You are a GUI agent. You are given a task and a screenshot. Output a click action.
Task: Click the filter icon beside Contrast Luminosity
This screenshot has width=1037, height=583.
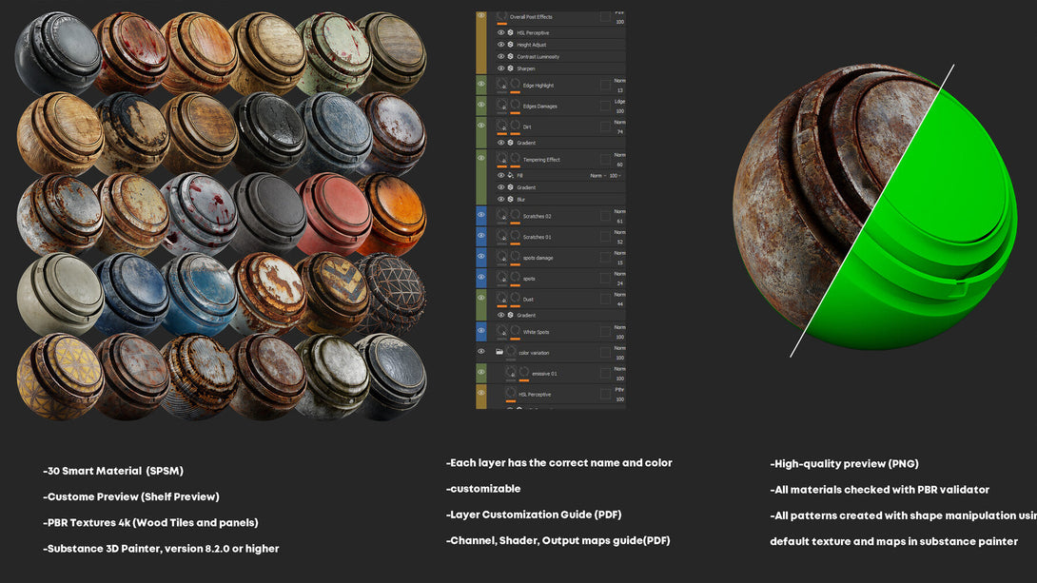pyautogui.click(x=511, y=56)
